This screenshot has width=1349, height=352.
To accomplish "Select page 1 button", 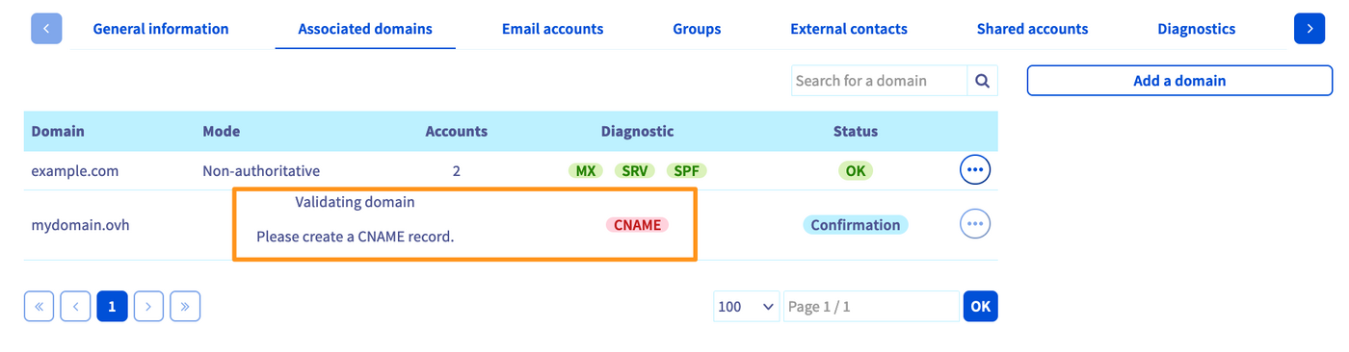I will click(112, 306).
